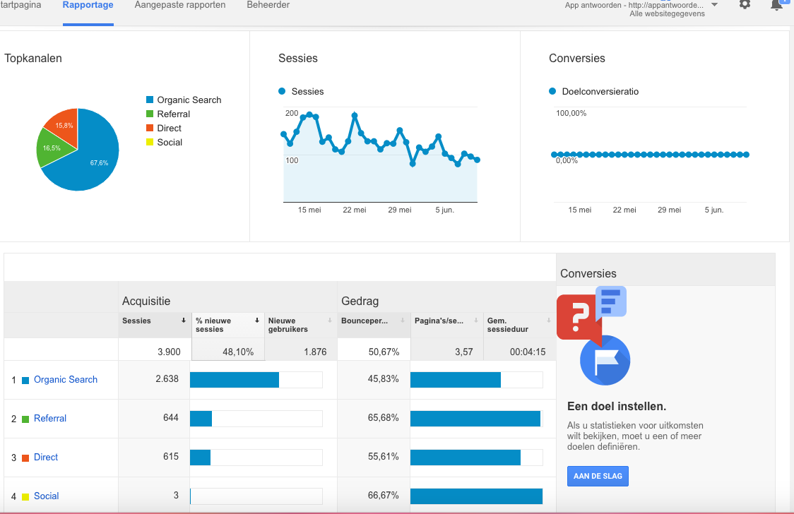The height and width of the screenshot is (514, 794).
Task: Sort by Pagina's/sessie column arrow
Action: point(476,321)
